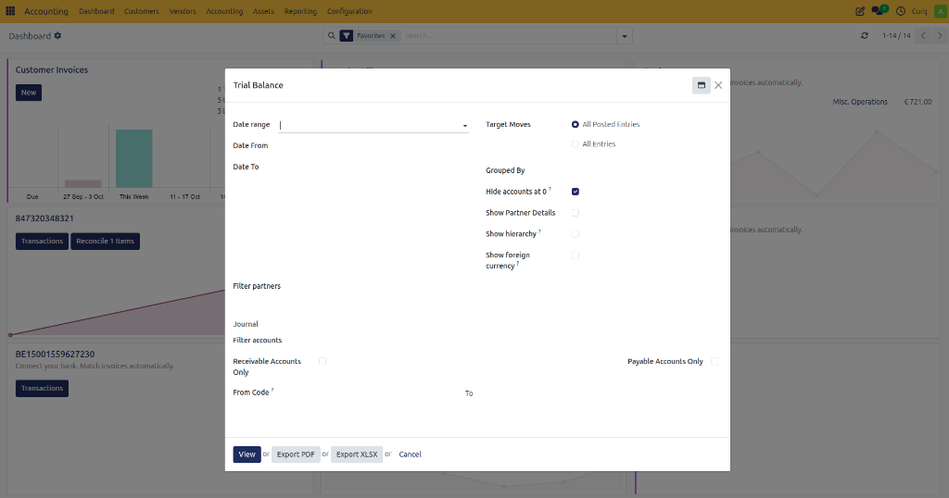Click Export XLSX button
Viewport: 949px width, 498px height.
point(357,454)
